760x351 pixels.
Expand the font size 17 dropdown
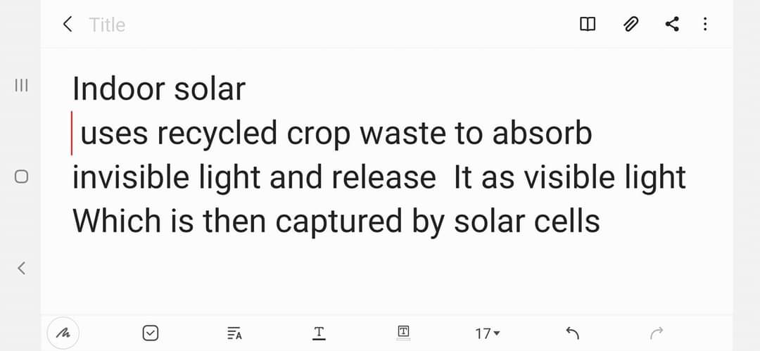click(487, 333)
